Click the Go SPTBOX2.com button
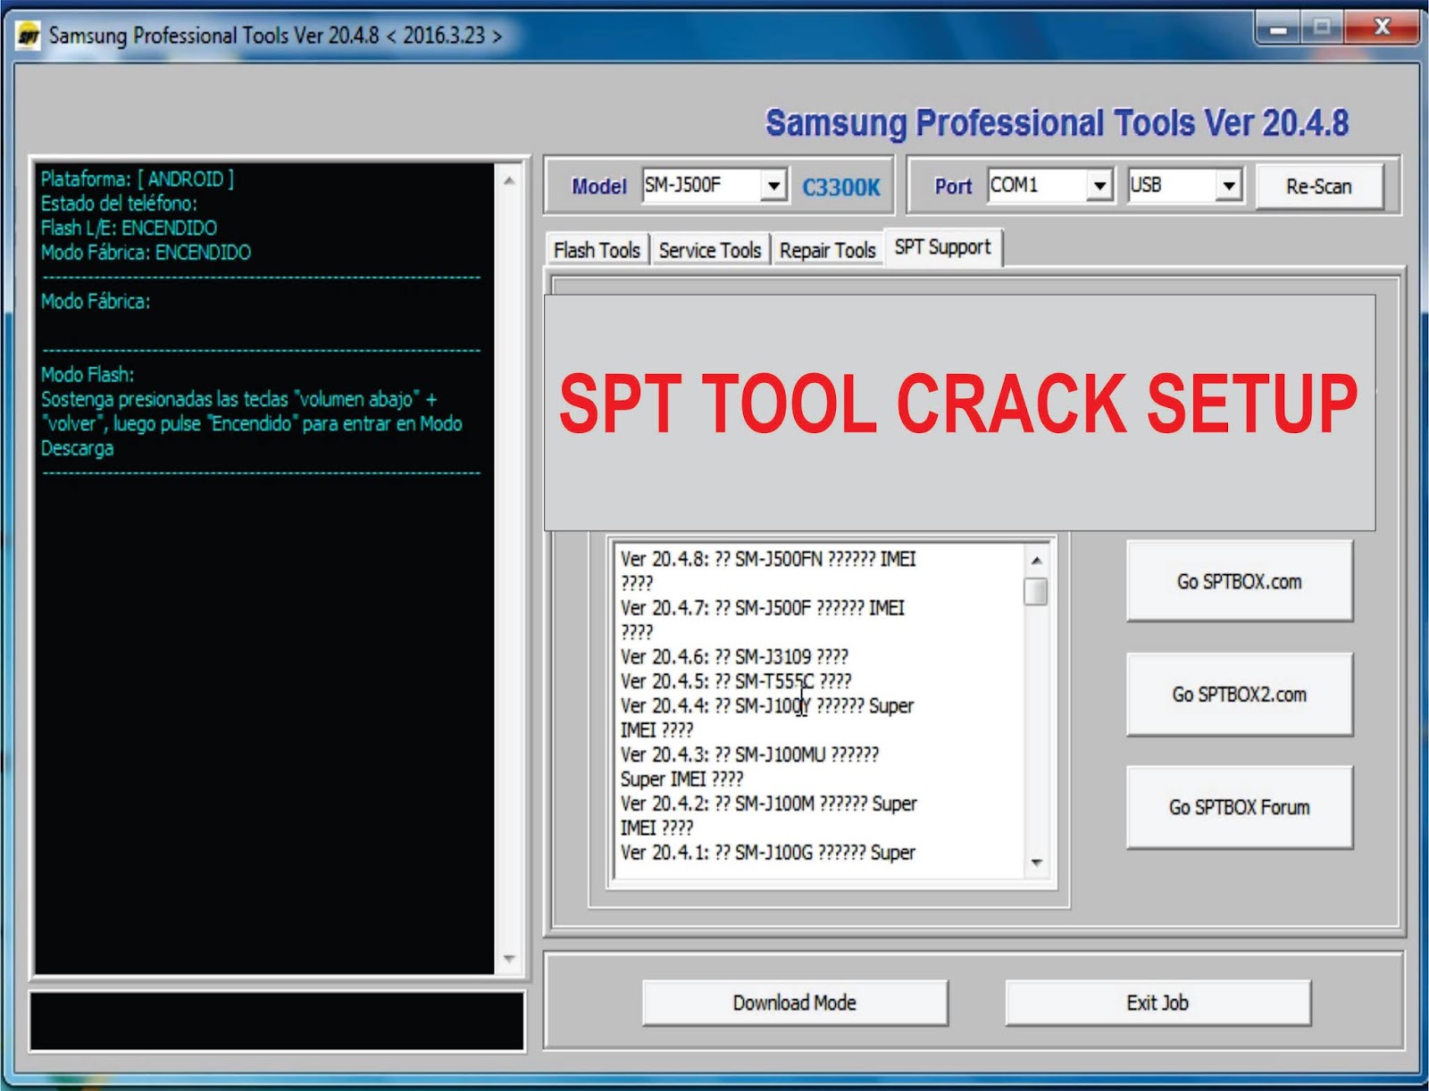The image size is (1429, 1091). tap(1240, 695)
